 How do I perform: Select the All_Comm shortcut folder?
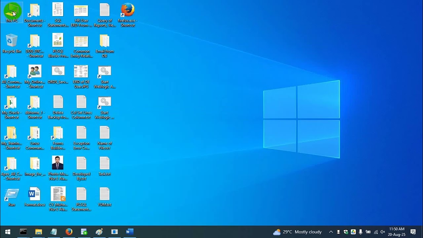(x=12, y=77)
